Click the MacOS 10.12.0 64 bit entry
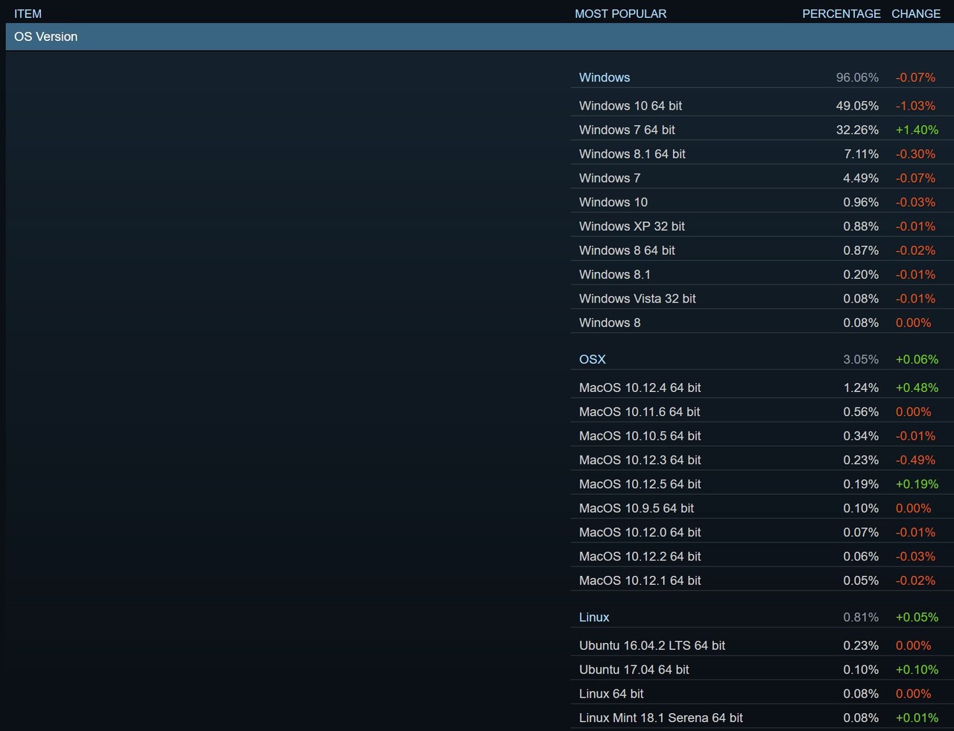 click(x=640, y=532)
